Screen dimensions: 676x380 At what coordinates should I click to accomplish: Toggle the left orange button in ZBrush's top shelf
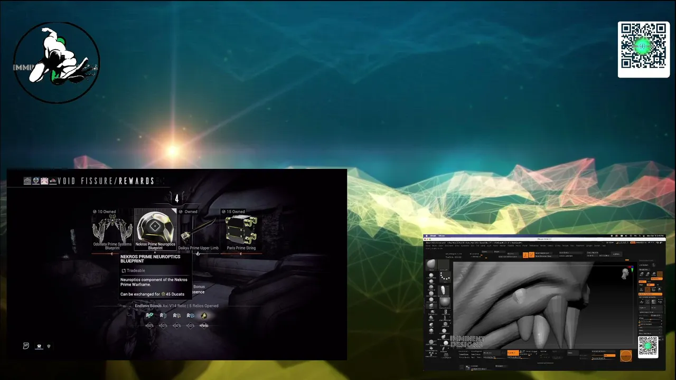coord(525,255)
